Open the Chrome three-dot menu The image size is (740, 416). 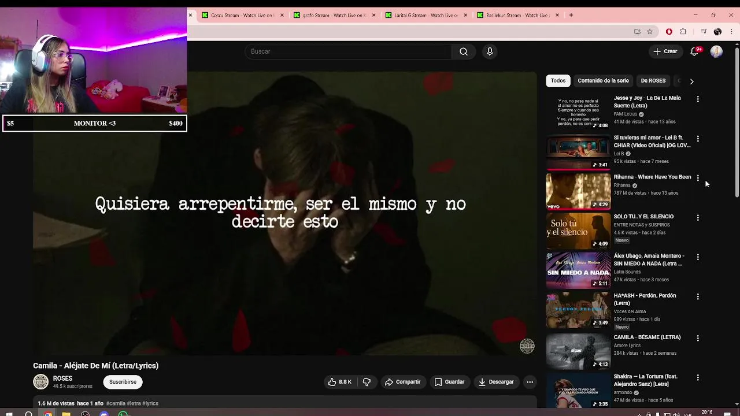tap(731, 31)
